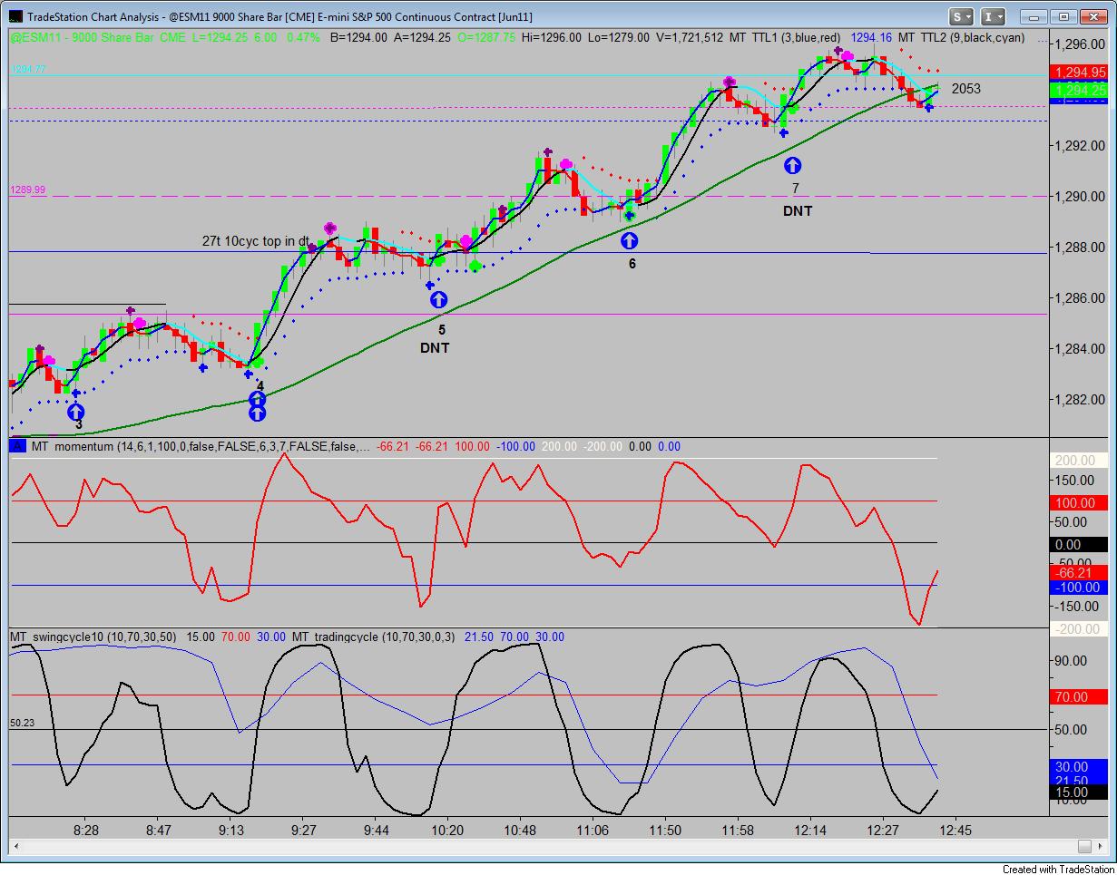Click the 1,282.00 price axis label
This screenshot has width=1117, height=875.
click(1081, 399)
